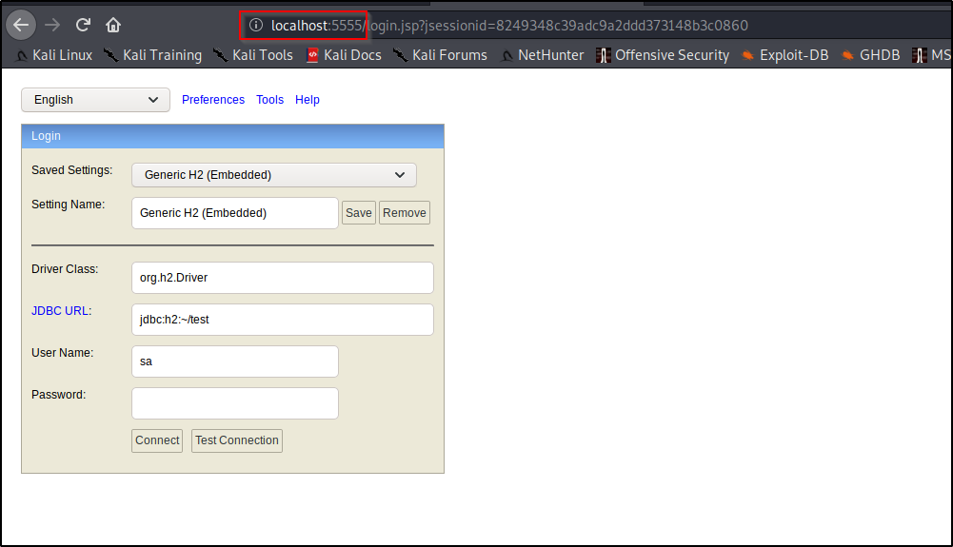Focus the JDBC URL input field

coord(283,320)
